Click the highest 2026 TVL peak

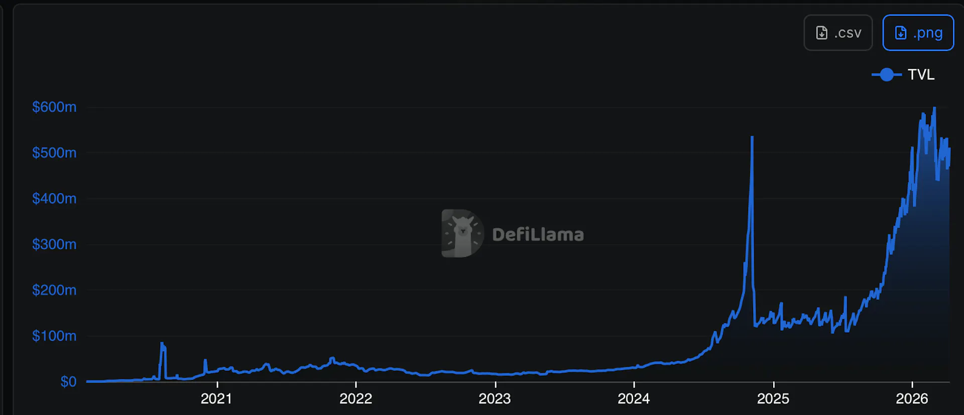934,108
